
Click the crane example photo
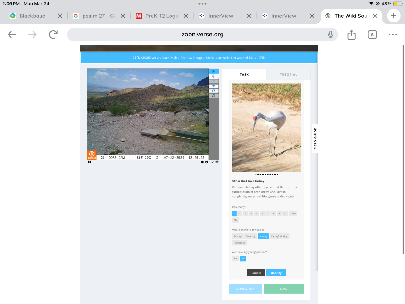(x=266, y=128)
